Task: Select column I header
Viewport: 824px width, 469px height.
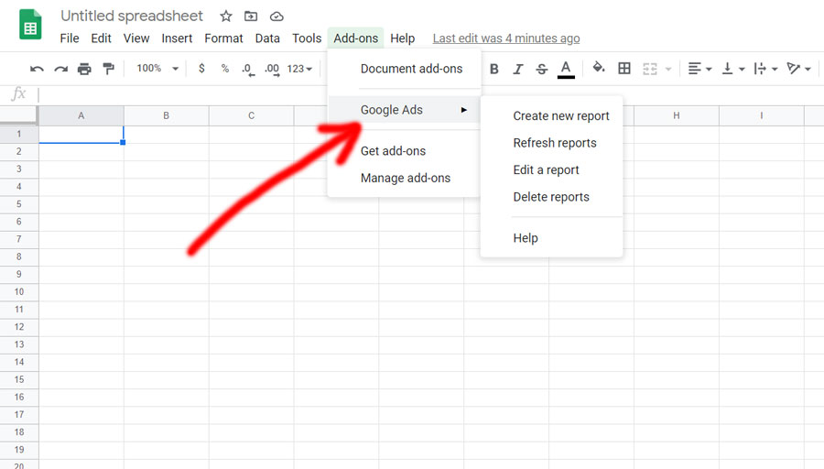Action: click(762, 115)
